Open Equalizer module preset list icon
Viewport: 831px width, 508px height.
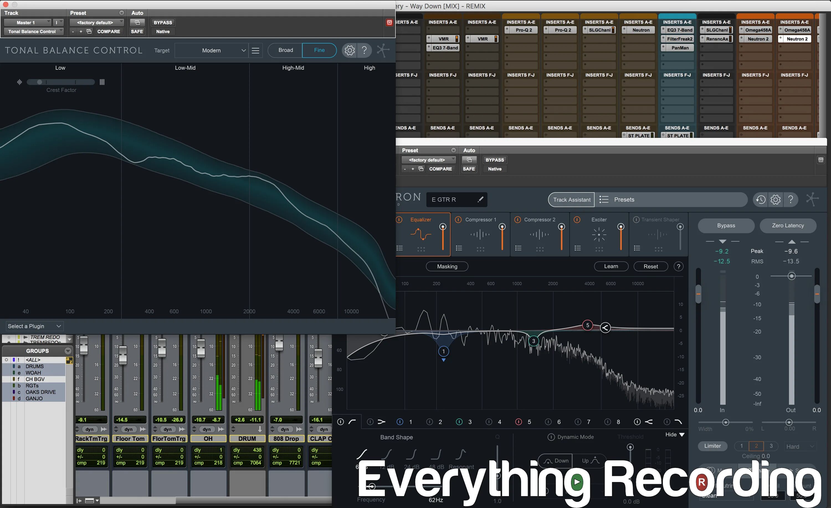tap(400, 248)
